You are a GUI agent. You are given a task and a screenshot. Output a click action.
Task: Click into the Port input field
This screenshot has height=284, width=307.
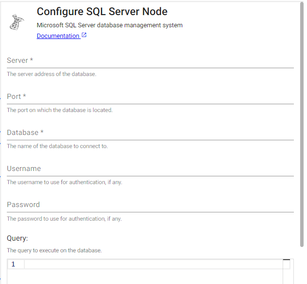[150, 96]
